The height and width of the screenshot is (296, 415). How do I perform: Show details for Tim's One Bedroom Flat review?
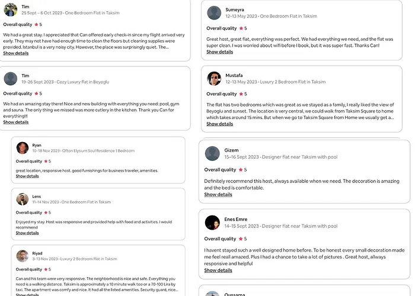pyautogui.click(x=15, y=53)
